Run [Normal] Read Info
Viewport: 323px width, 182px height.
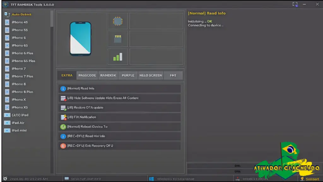(x=120, y=88)
